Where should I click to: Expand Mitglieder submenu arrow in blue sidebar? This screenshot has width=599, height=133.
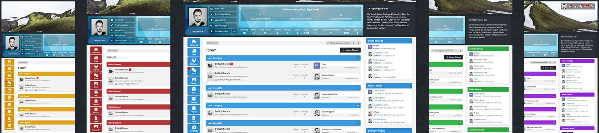pyautogui.click(x=199, y=59)
